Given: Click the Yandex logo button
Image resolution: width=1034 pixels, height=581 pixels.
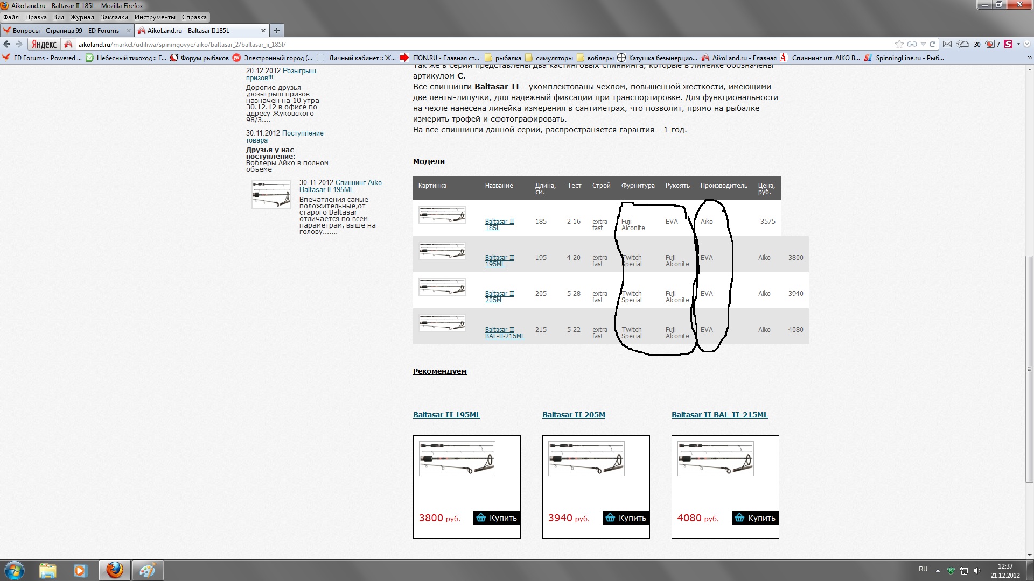Looking at the screenshot, I should [x=44, y=44].
